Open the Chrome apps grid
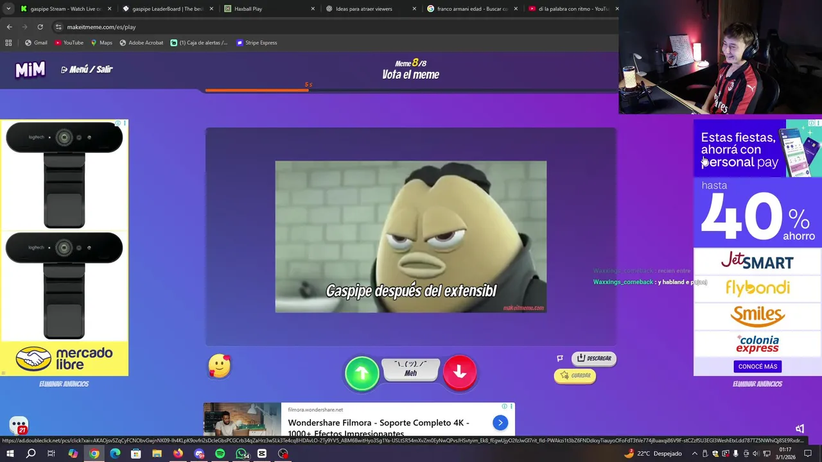Viewport: 822px width, 462px height. pyautogui.click(x=8, y=43)
